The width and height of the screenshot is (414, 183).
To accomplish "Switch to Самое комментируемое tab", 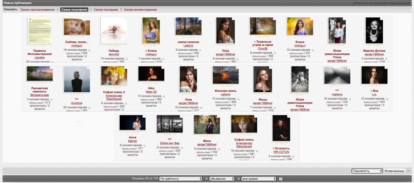I will pyautogui.click(x=140, y=10).
